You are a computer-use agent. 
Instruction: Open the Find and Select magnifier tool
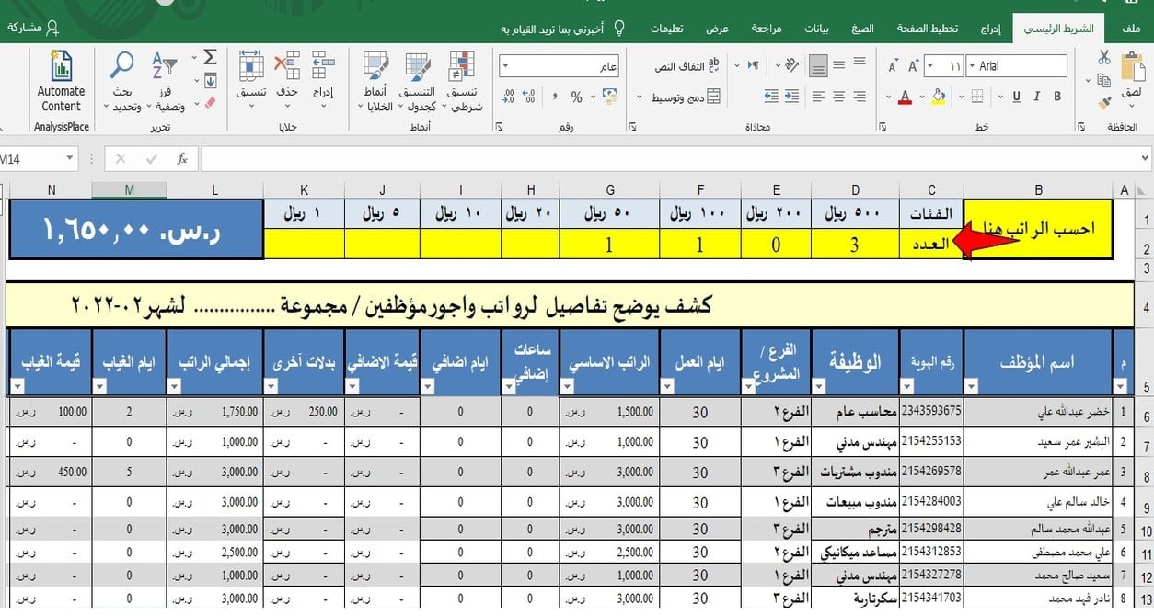point(121,66)
